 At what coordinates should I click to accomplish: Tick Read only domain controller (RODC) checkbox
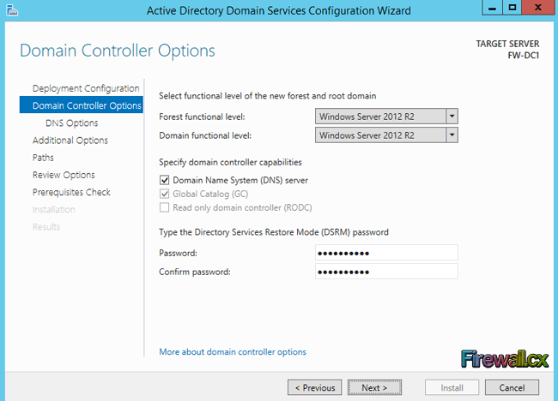tap(164, 207)
